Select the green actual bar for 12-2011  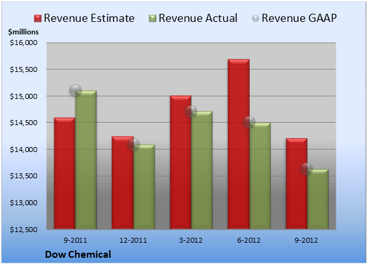[x=144, y=187]
